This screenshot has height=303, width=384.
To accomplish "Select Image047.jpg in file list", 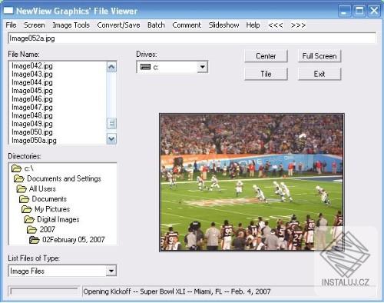I will click(32, 107).
